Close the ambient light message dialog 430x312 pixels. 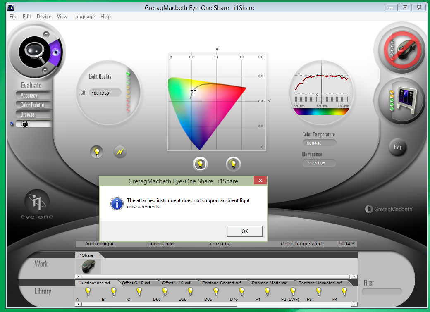tap(260, 180)
